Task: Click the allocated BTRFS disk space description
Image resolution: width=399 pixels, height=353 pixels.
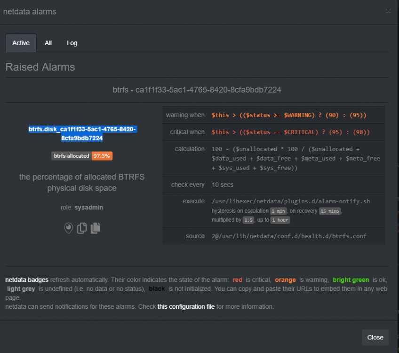Action: click(x=82, y=183)
